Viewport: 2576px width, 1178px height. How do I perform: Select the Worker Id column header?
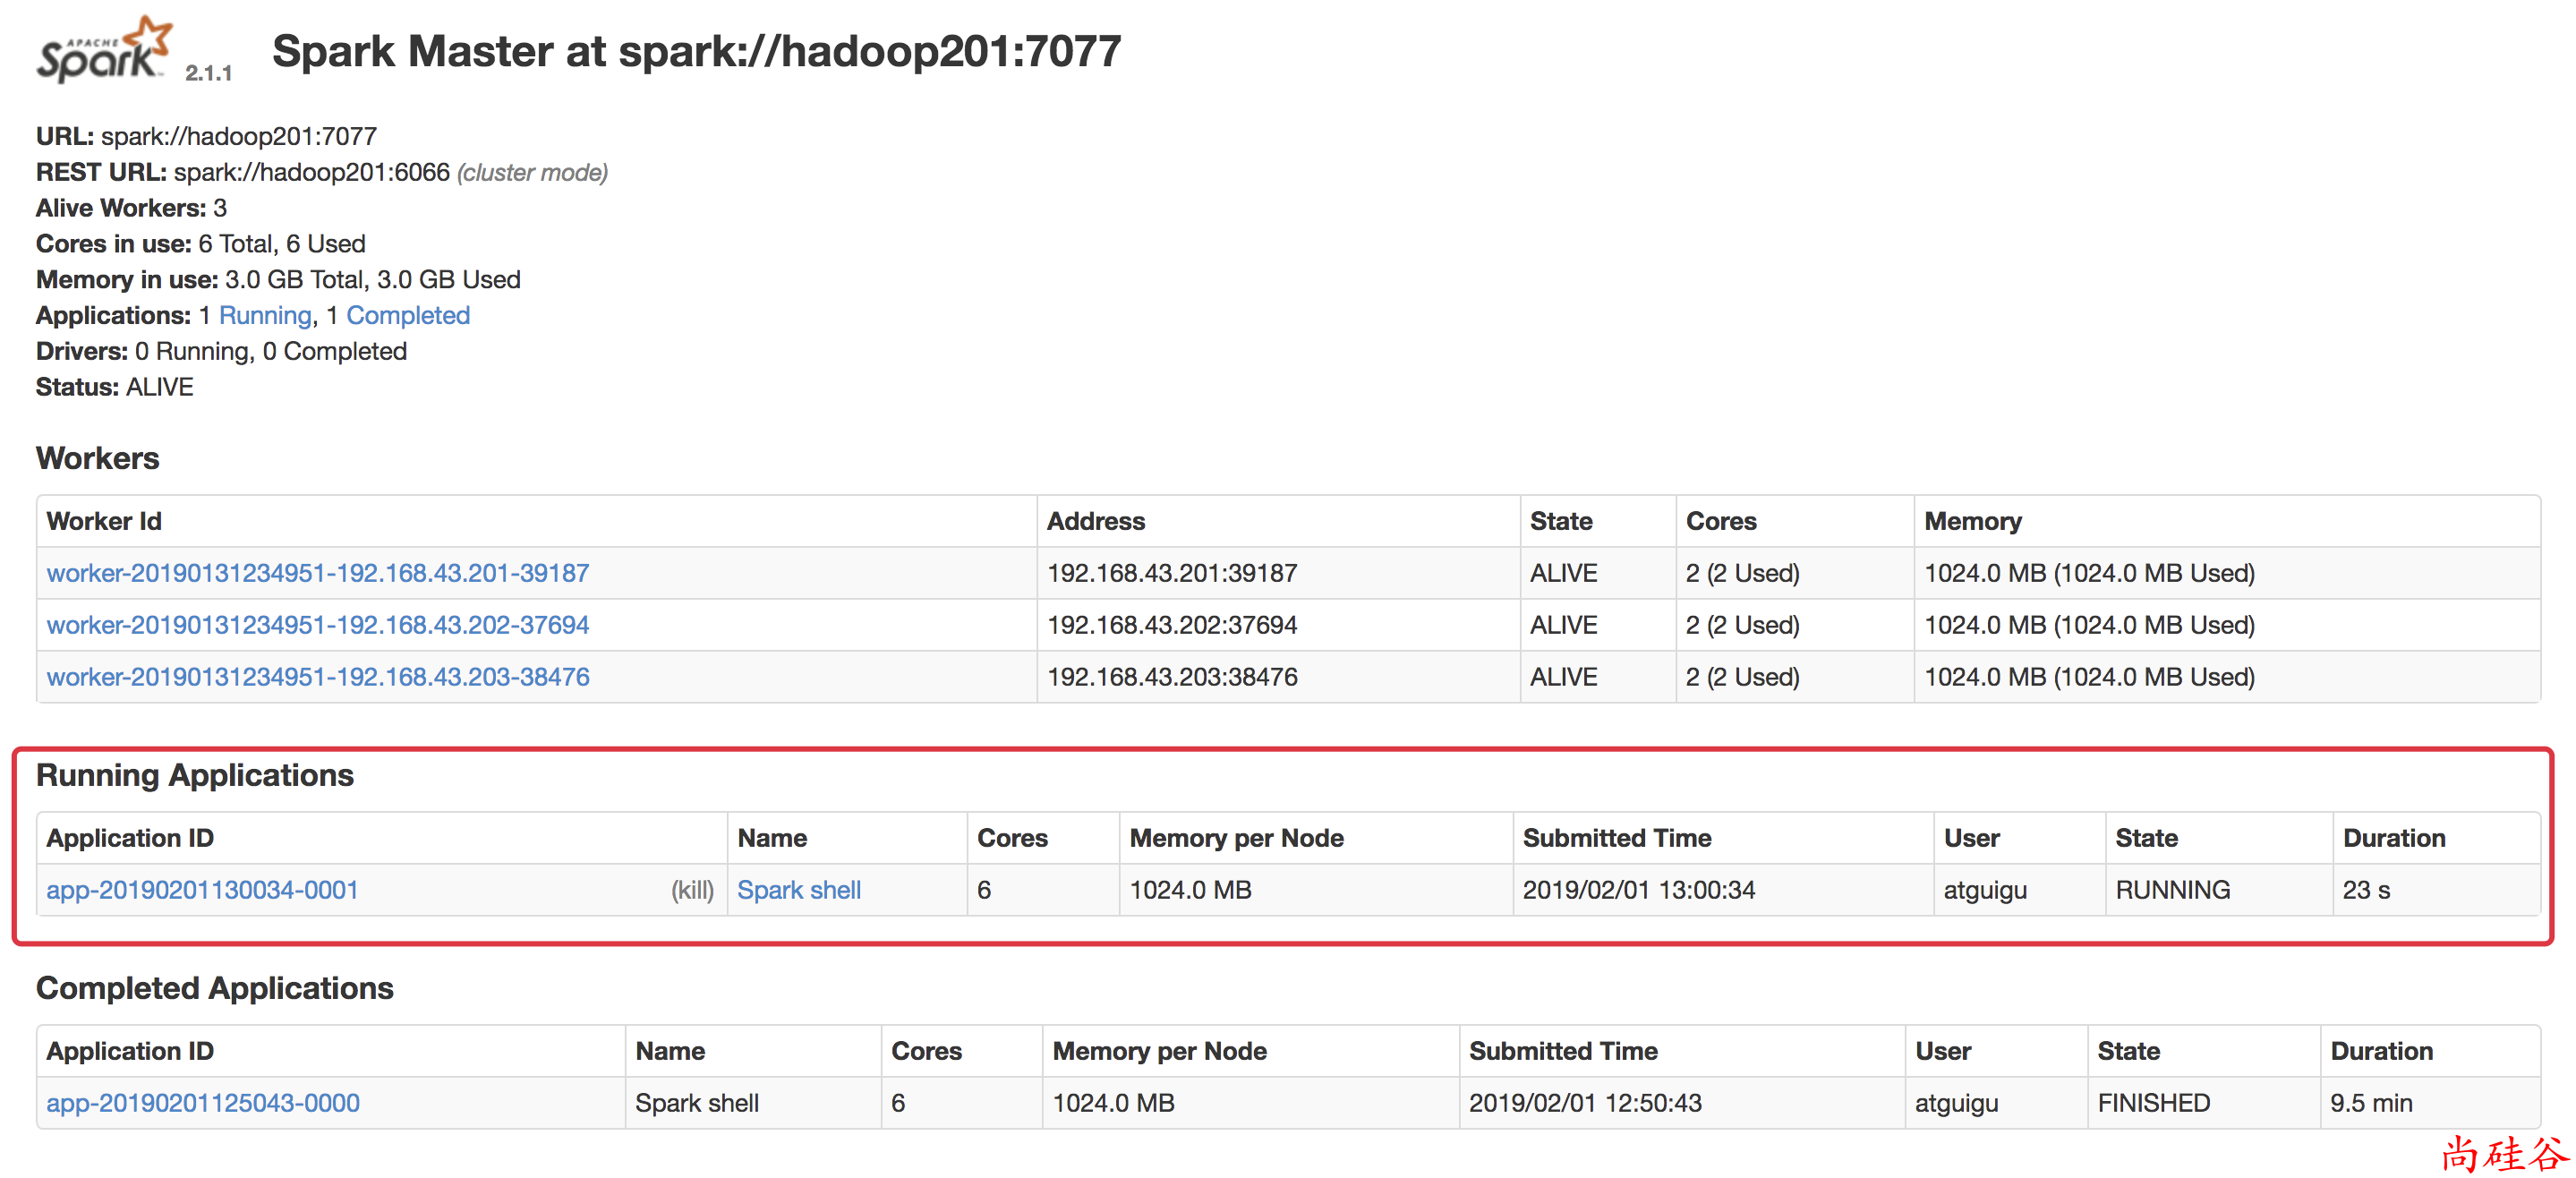tap(104, 520)
